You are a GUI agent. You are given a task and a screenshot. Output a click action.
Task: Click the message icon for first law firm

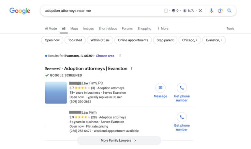coord(160,88)
